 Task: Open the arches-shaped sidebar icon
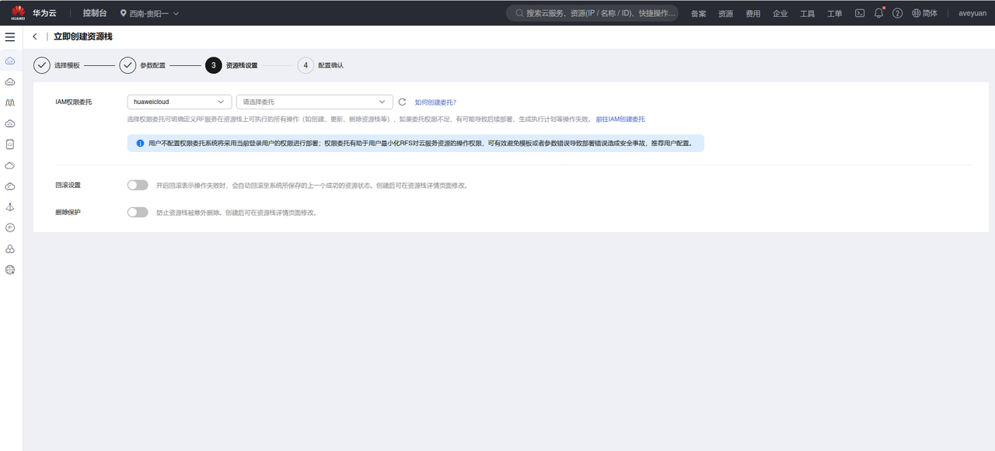coord(10,102)
